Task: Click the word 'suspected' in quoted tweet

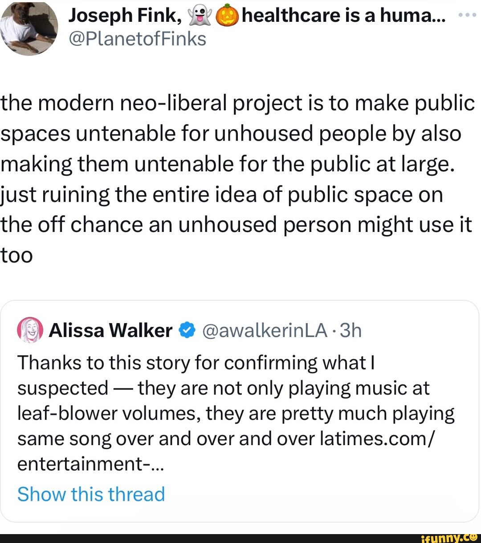Action: (62, 388)
